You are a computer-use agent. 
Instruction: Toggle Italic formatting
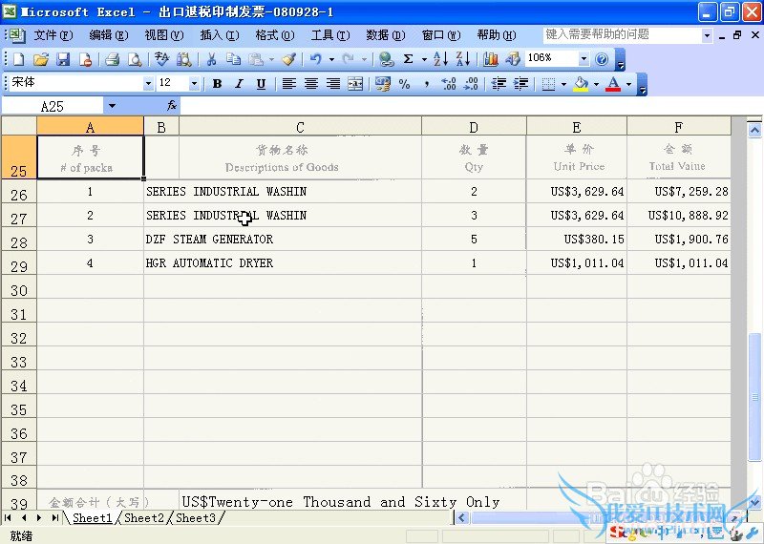(239, 84)
